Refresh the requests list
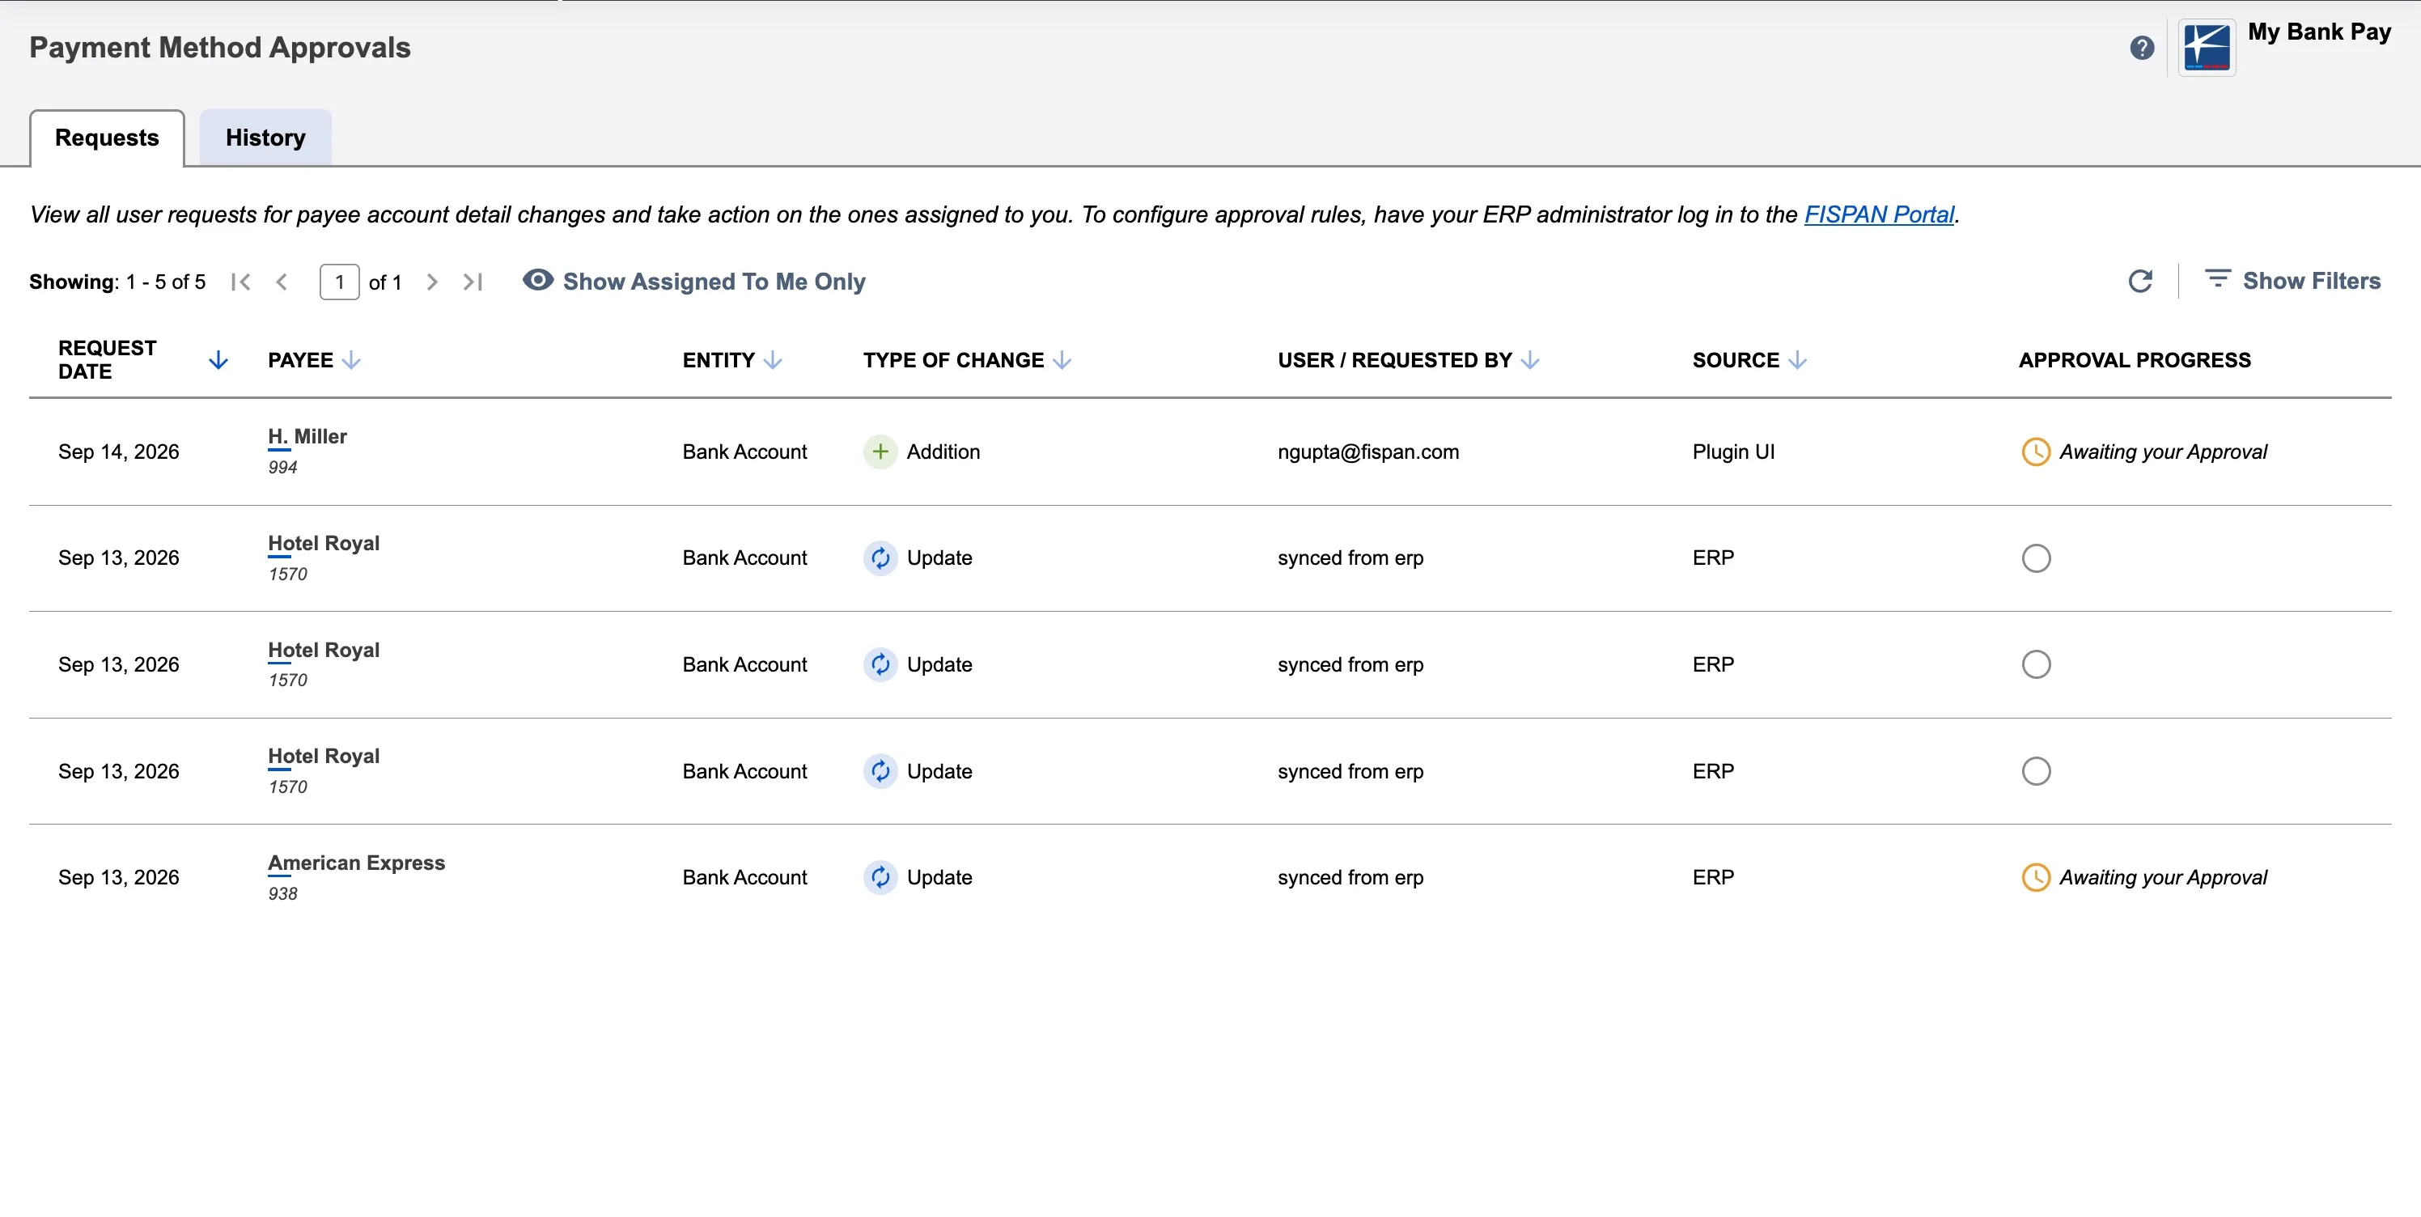Image resolution: width=2421 pixels, height=1217 pixels. [x=2140, y=281]
